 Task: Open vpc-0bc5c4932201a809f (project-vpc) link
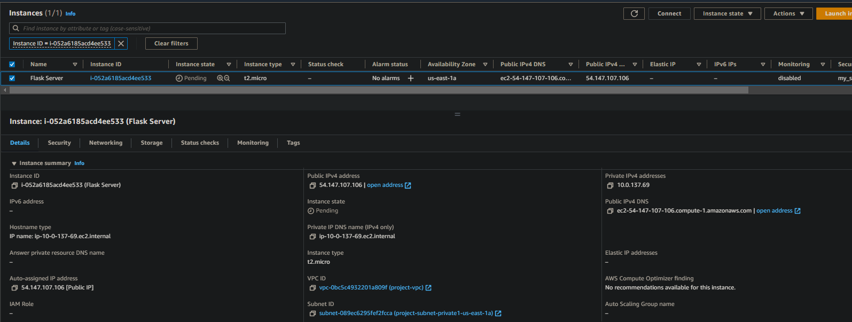[x=371, y=288]
